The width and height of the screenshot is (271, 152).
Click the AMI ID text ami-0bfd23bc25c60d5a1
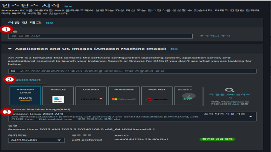(141, 139)
